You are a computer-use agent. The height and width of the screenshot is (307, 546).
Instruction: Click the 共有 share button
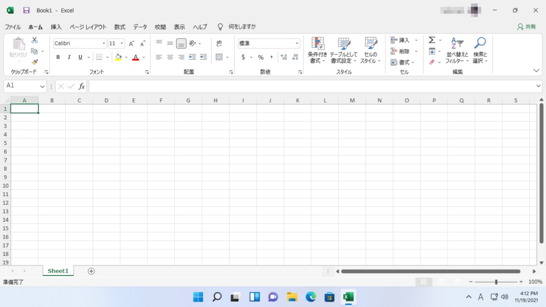pyautogui.click(x=527, y=27)
